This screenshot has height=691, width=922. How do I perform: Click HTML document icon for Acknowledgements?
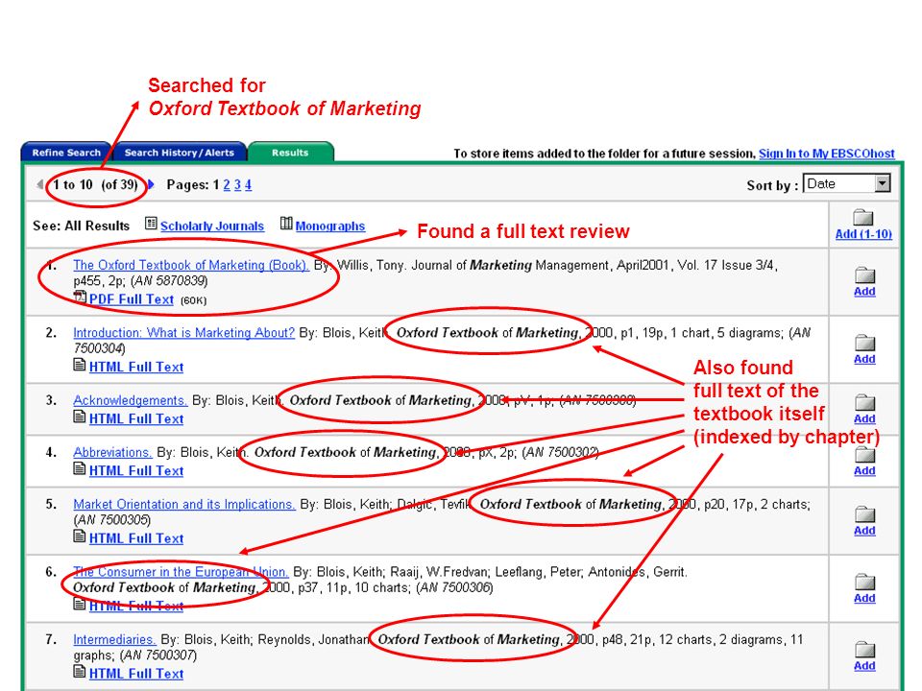tap(80, 417)
